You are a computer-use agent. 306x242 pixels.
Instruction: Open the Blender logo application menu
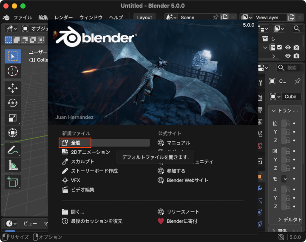[6, 17]
